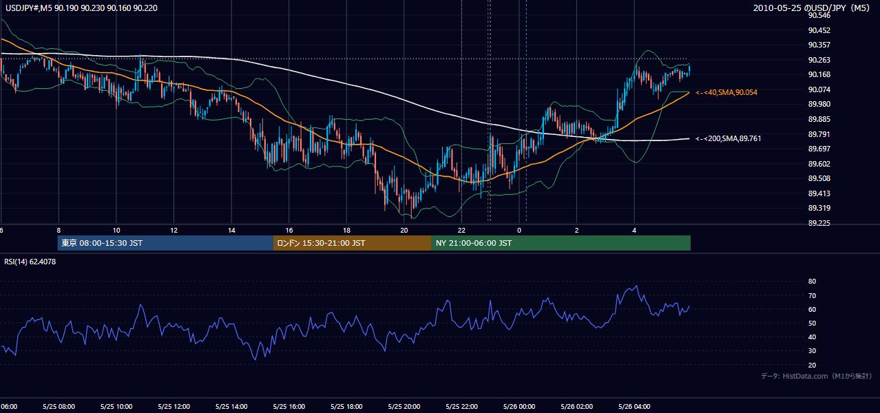Click price axis label 89.413
Viewport: 880px width, 413px height.
click(x=819, y=193)
